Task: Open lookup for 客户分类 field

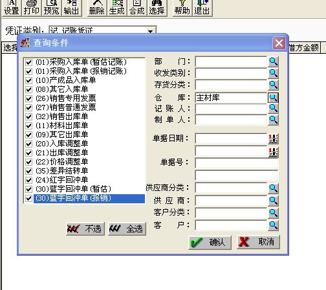Action: pyautogui.click(x=273, y=213)
